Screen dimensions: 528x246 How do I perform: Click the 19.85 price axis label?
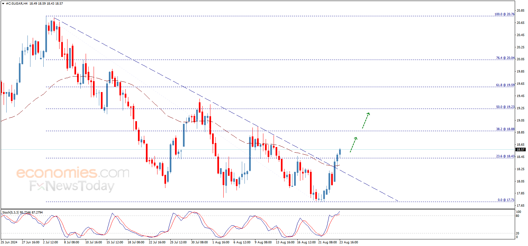pyautogui.click(x=520, y=72)
